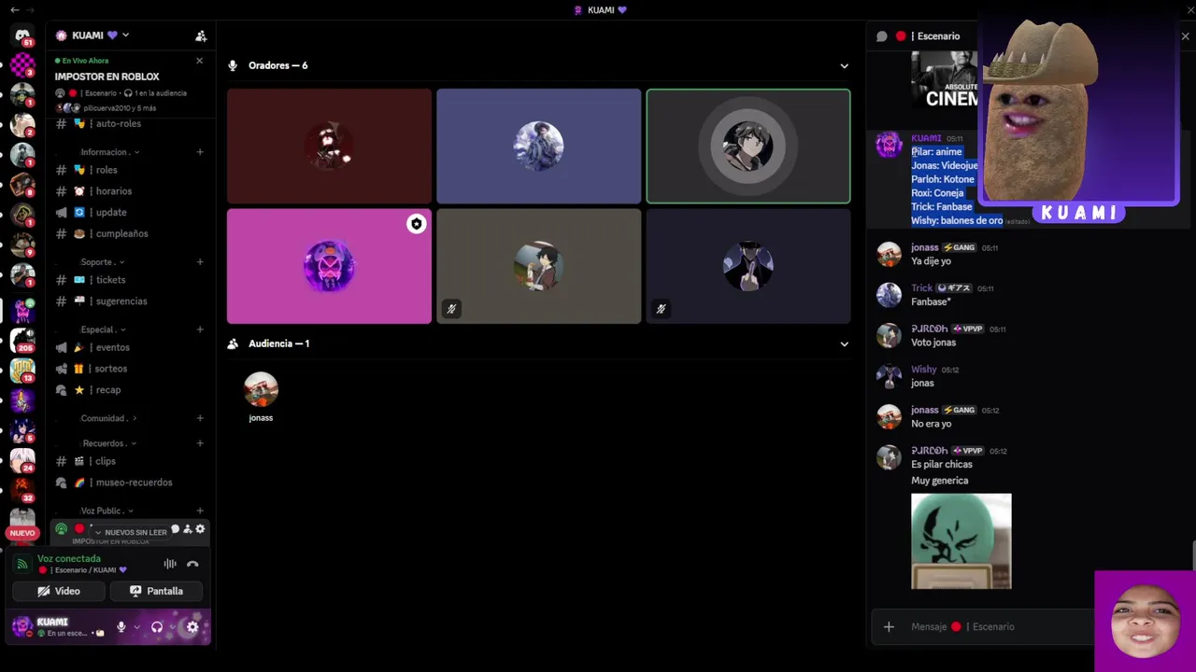The image size is (1196, 672).
Task: Open the pink checkered server with 3 badge
Action: tap(22, 65)
